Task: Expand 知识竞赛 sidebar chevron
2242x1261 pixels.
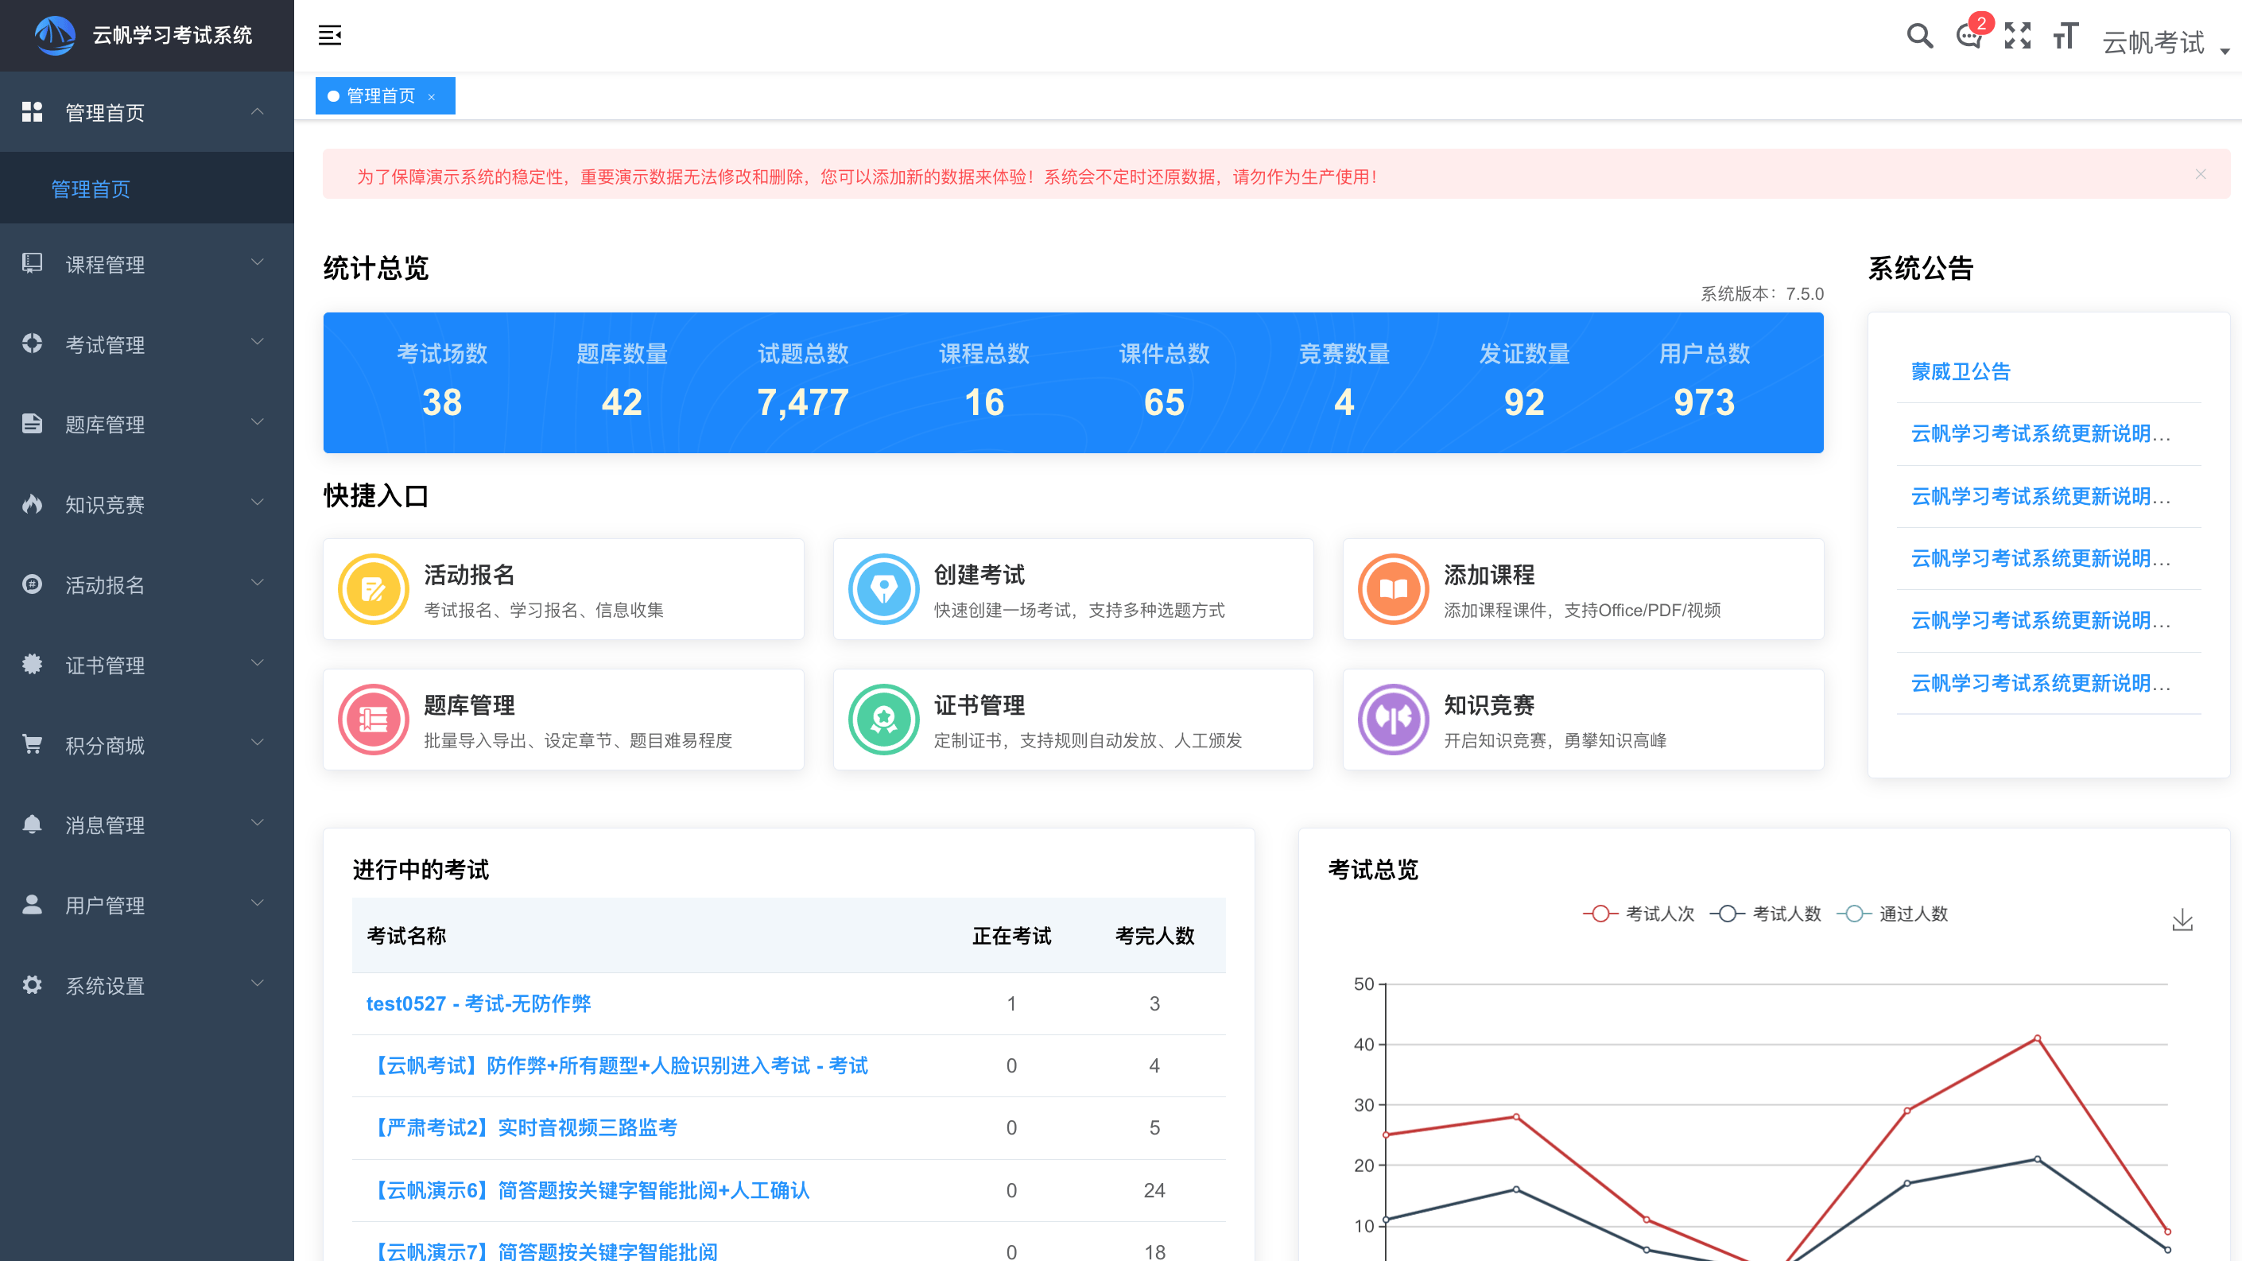Action: coord(257,502)
